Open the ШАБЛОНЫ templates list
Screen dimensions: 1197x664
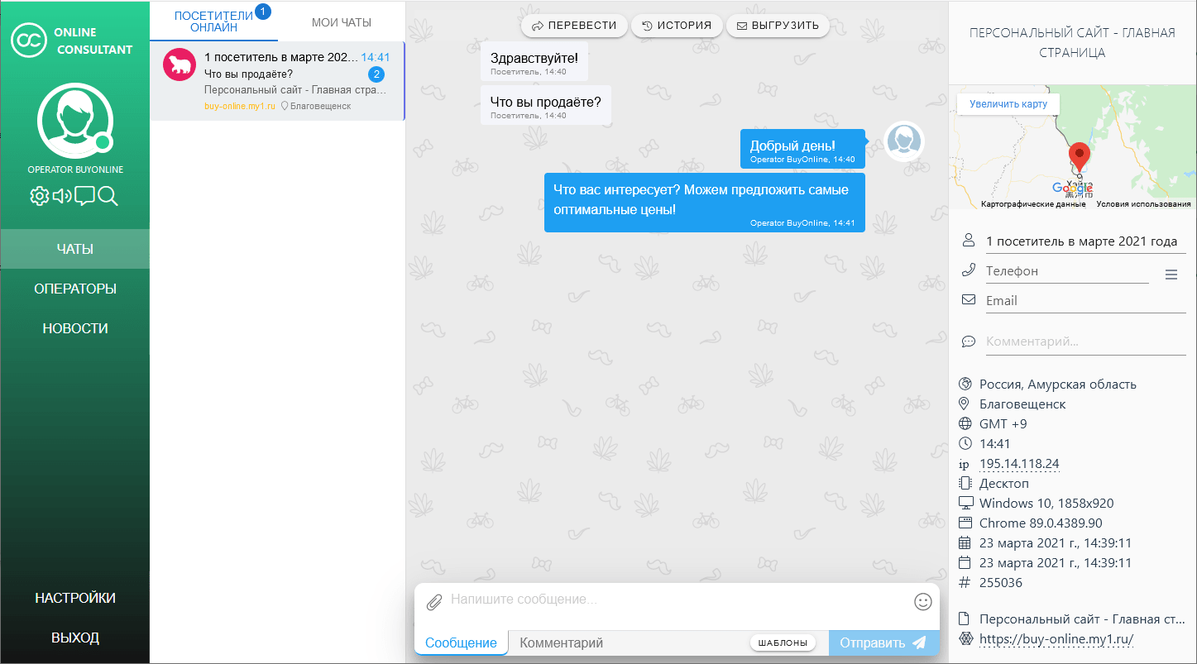(x=783, y=643)
